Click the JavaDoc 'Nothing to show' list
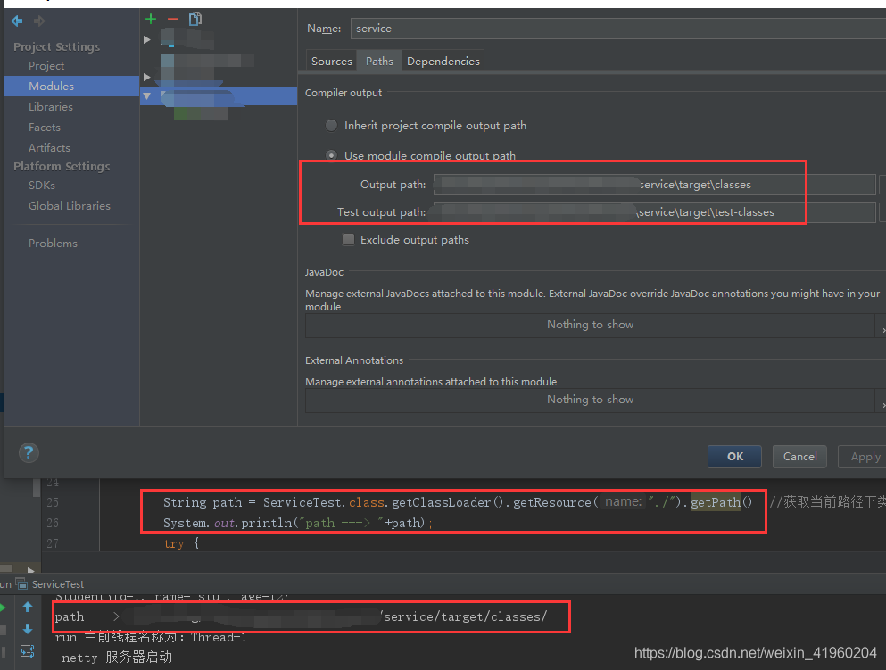 click(x=590, y=325)
